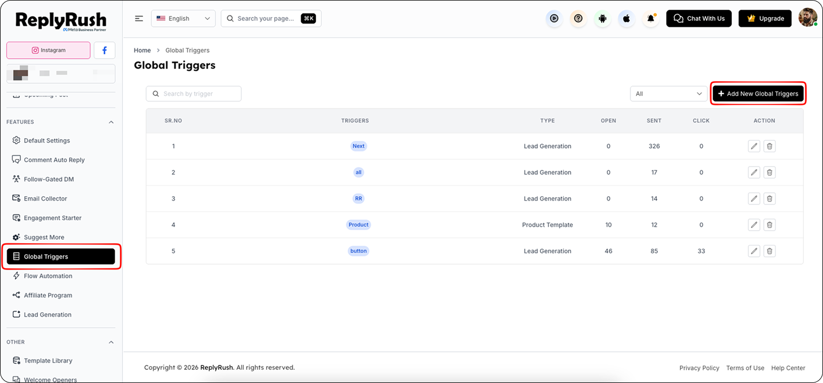Click the 'Product Template' type cell

coord(548,225)
